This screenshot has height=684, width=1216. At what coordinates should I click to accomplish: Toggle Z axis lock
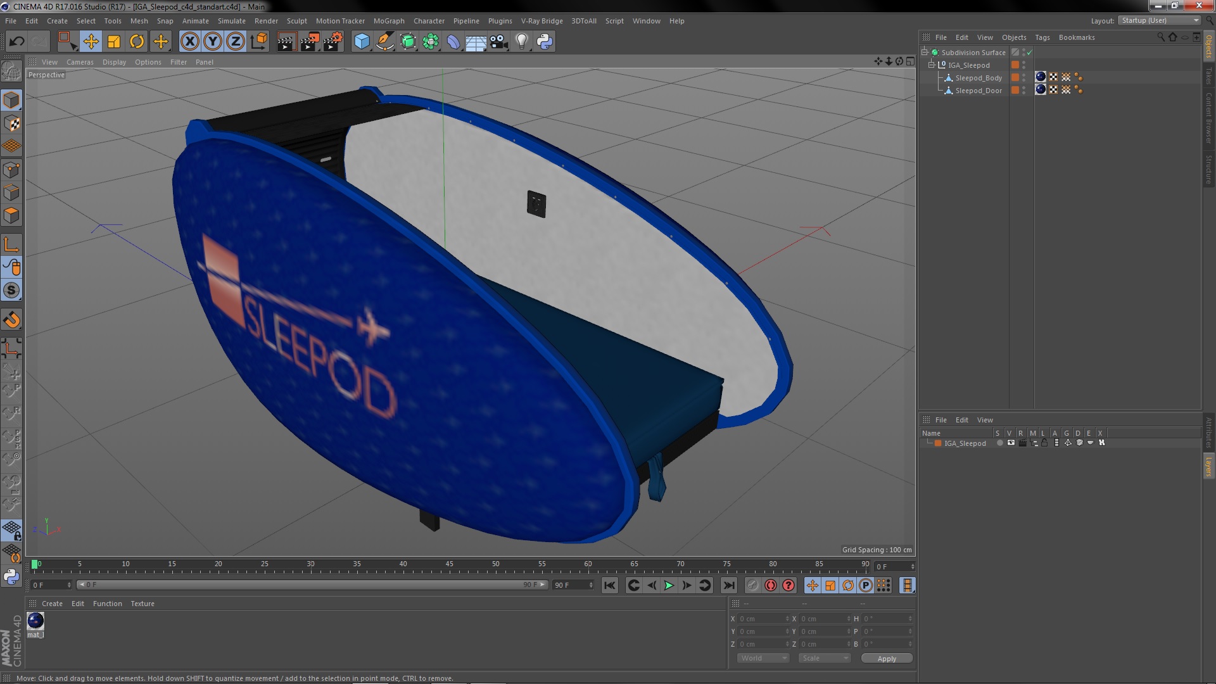pyautogui.click(x=236, y=42)
